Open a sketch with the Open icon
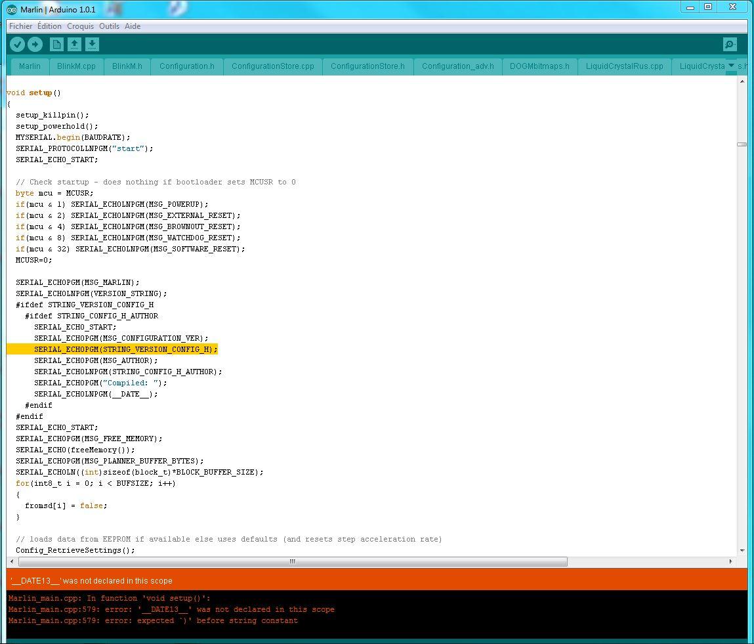 coord(74,44)
